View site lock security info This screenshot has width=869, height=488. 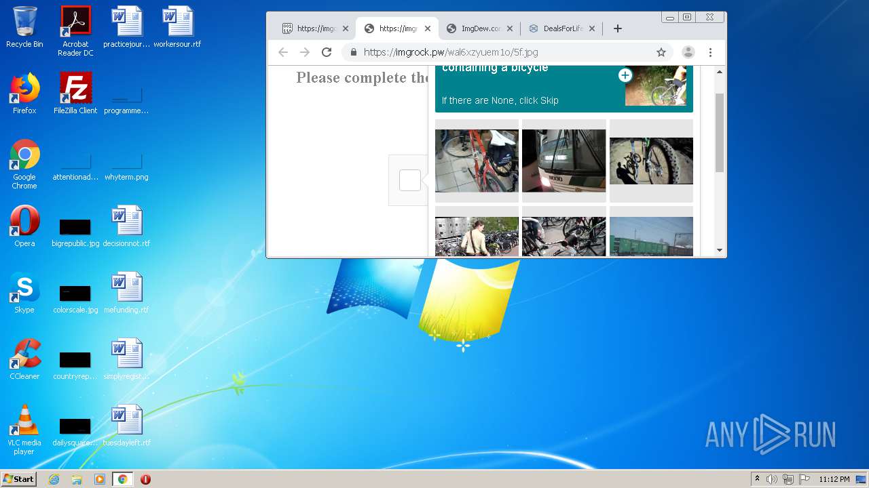pos(353,52)
